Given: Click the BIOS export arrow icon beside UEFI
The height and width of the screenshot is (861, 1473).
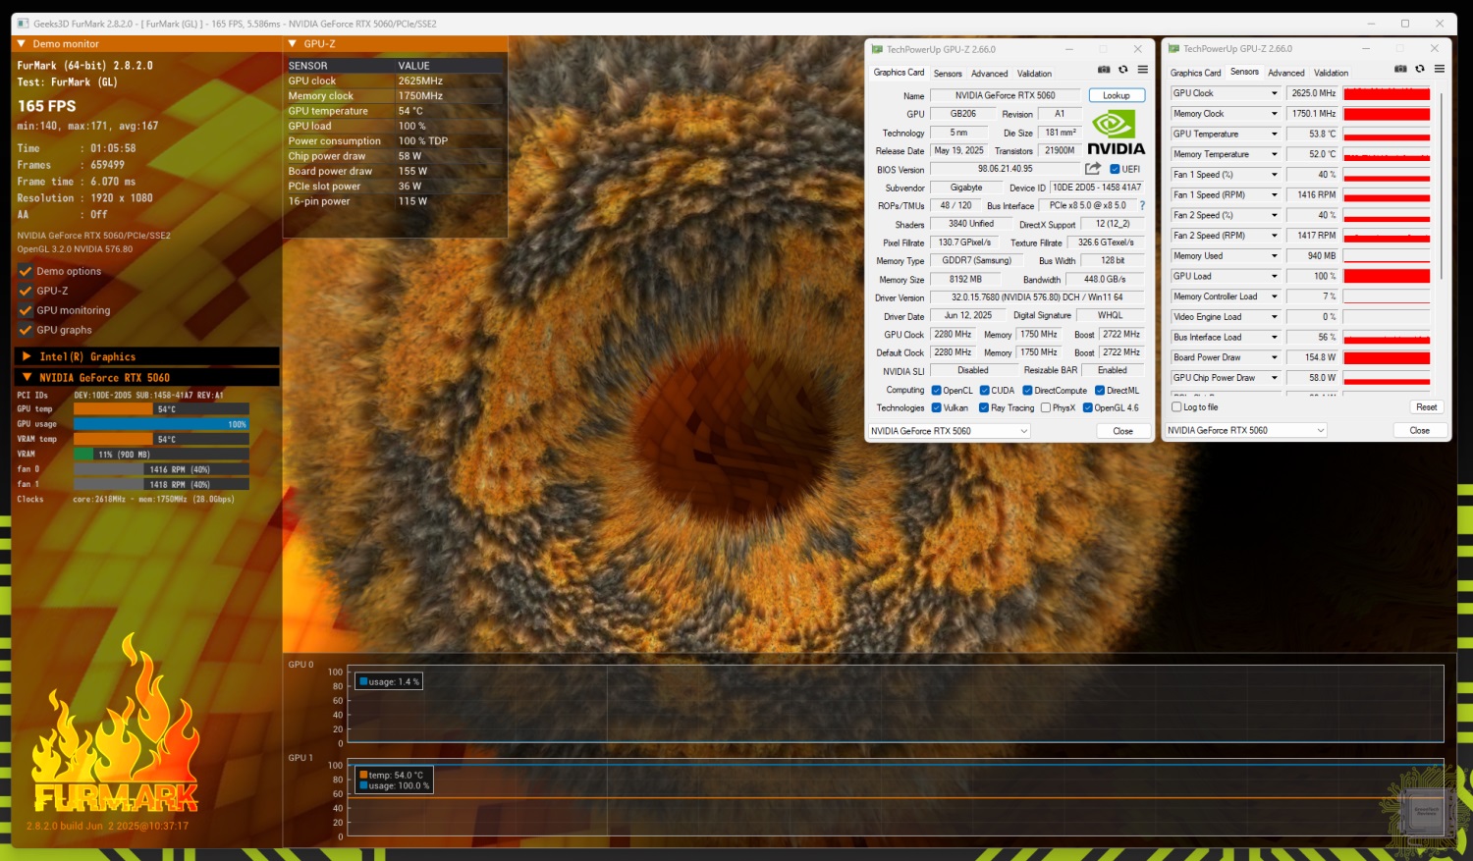Looking at the screenshot, I should tap(1093, 169).
